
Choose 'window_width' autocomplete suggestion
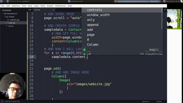(x=122, y=15)
